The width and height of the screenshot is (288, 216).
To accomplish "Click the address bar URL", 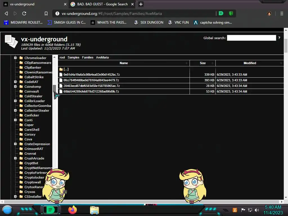I will 112,13.
